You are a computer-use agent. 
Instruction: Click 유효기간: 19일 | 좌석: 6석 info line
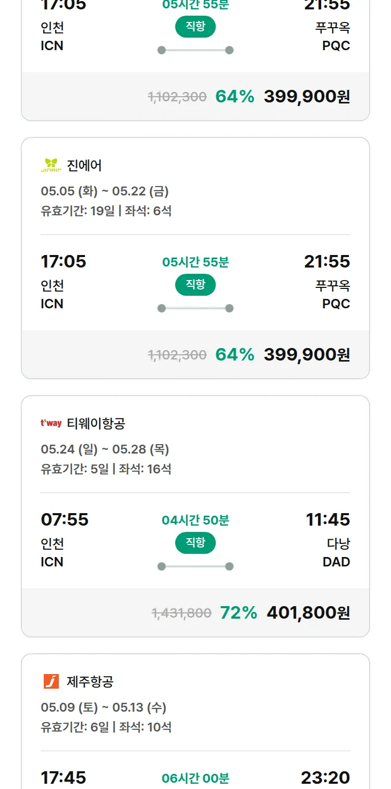[x=106, y=211]
